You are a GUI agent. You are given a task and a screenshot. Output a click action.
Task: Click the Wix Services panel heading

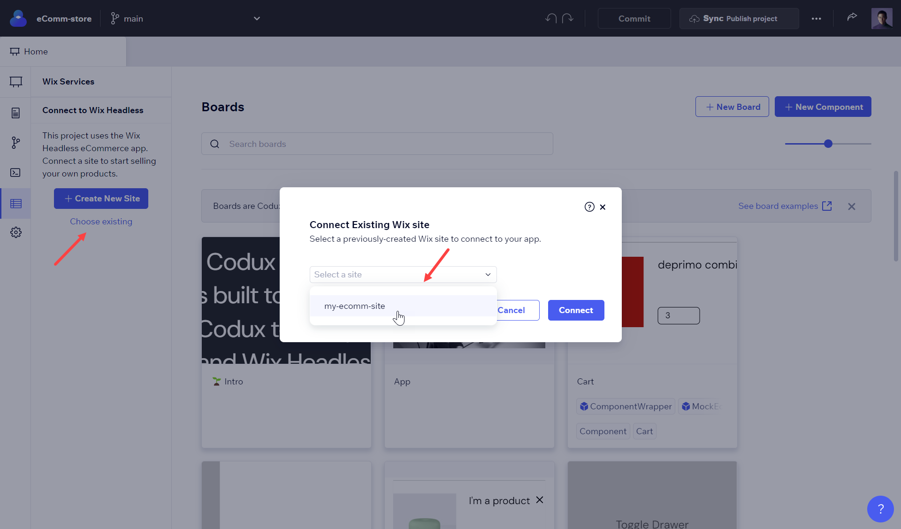69,82
